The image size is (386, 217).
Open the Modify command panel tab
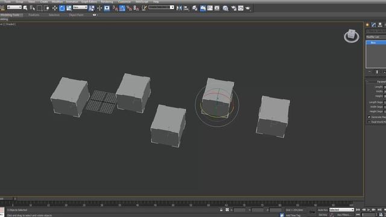pos(374,25)
